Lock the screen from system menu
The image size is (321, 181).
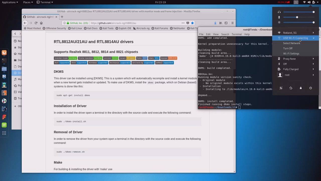tap(301, 88)
